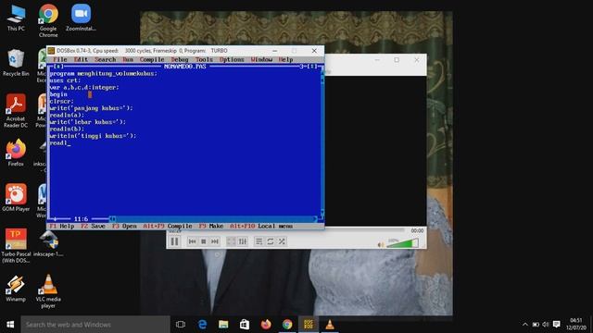Place cursor on 'var a,b,c,d:integer;' line
593x333 pixels.
(x=84, y=87)
